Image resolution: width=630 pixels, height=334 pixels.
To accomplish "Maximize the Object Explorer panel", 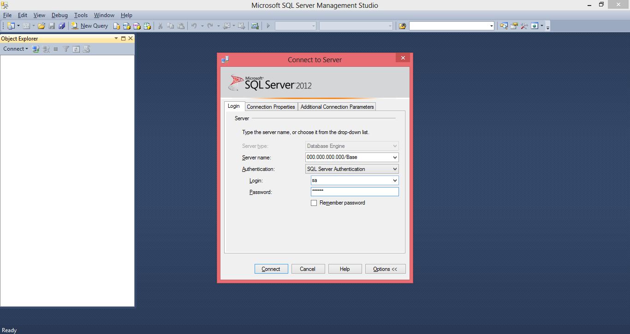I will tap(124, 39).
